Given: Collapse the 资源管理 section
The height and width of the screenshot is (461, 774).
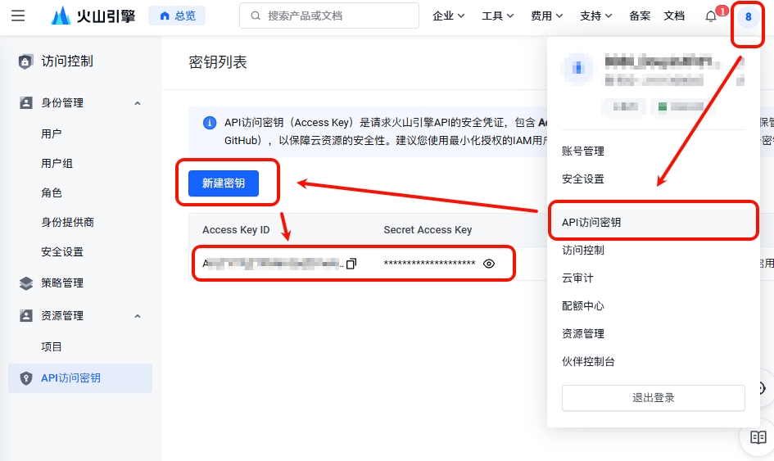Looking at the screenshot, I should pyautogui.click(x=138, y=316).
